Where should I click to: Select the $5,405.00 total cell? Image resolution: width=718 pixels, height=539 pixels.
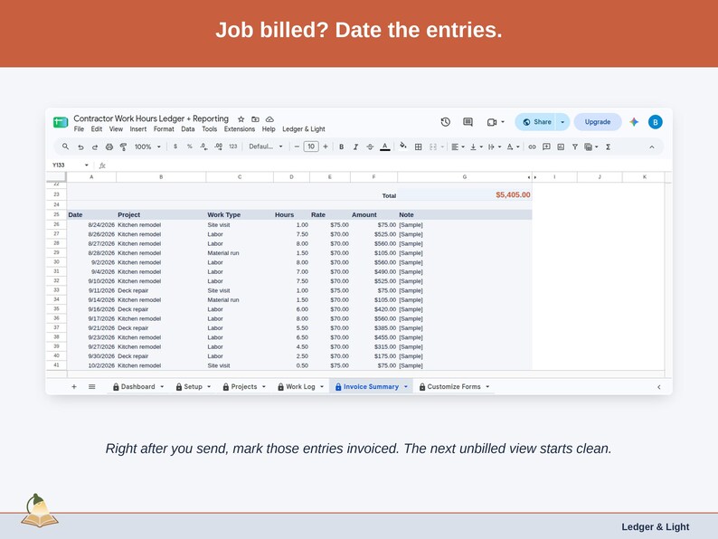click(x=464, y=195)
